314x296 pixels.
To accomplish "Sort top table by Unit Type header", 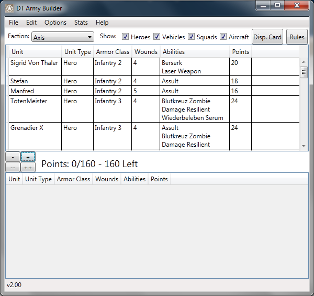I will pyautogui.click(x=77, y=52).
